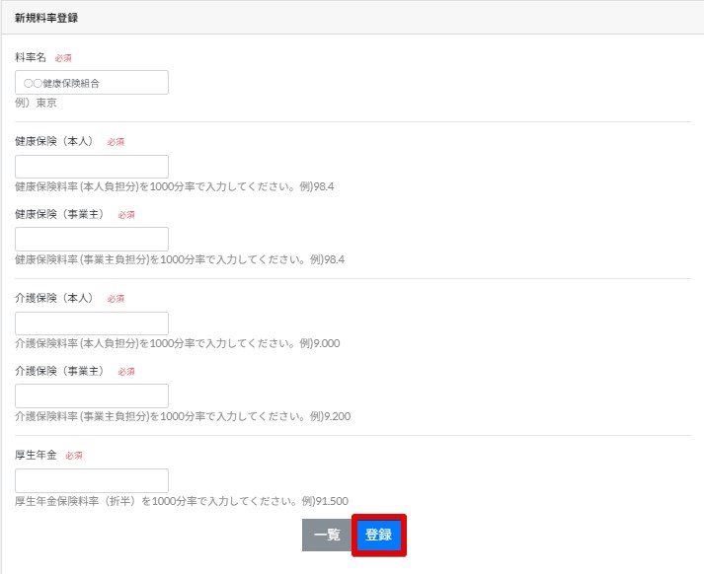Screen dimensions: 704x574
Task: Focus the 健康保険（本人） rate input box
Action: click(92, 167)
